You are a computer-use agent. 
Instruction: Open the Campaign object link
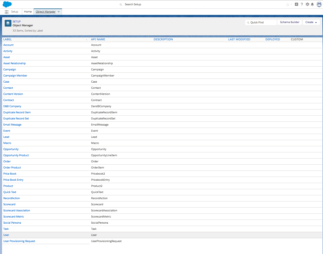point(9,69)
